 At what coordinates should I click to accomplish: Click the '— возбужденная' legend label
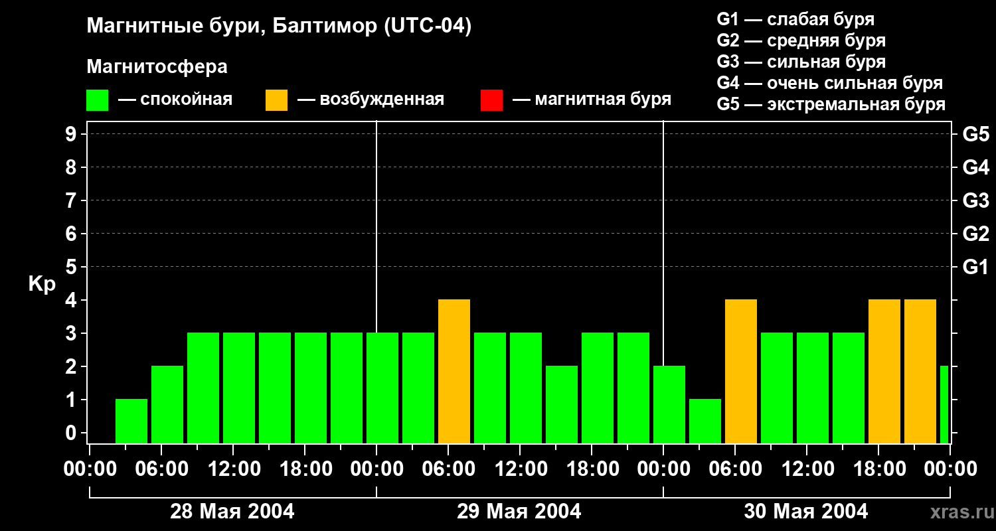click(x=371, y=100)
